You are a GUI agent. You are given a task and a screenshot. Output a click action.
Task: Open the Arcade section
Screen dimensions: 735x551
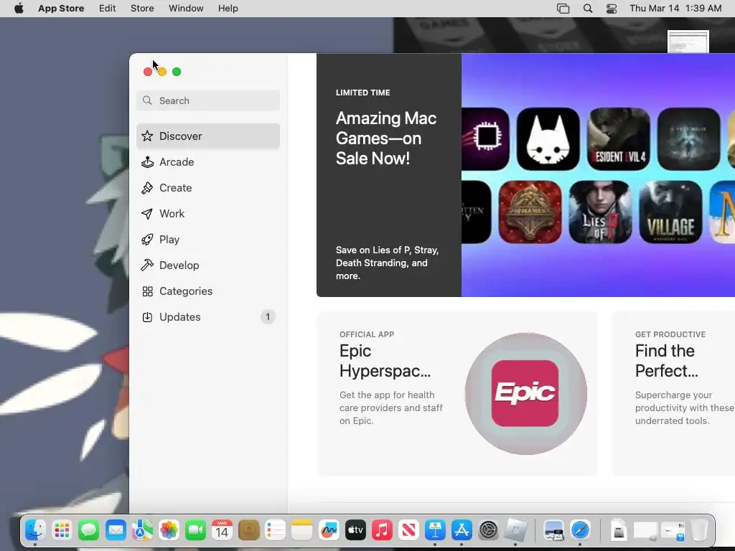click(208, 162)
